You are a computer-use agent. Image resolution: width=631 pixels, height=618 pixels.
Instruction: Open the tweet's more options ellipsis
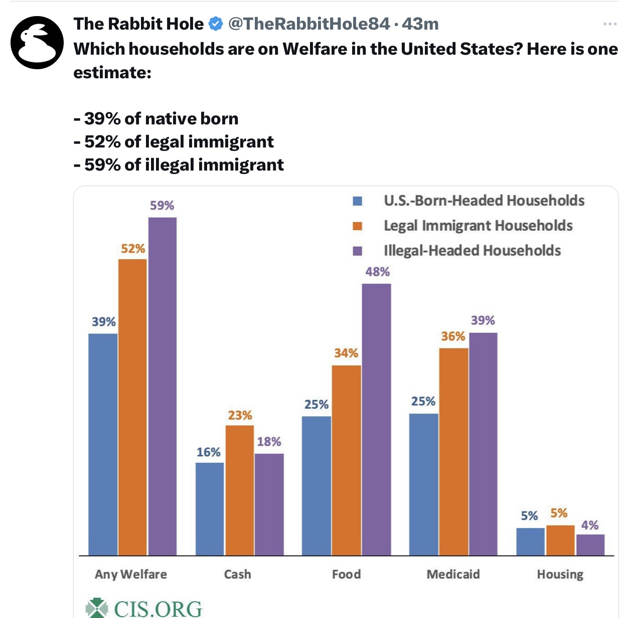pyautogui.click(x=609, y=24)
